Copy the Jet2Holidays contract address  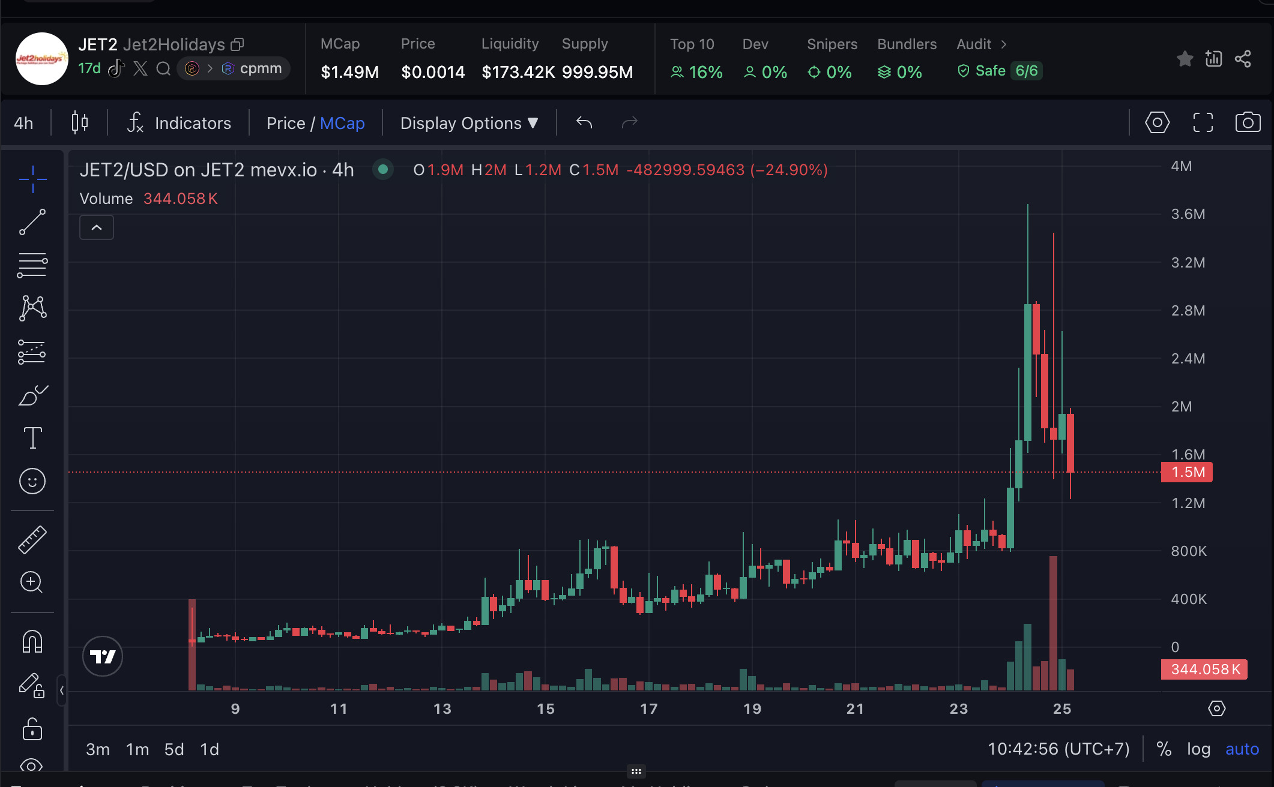tap(238, 44)
